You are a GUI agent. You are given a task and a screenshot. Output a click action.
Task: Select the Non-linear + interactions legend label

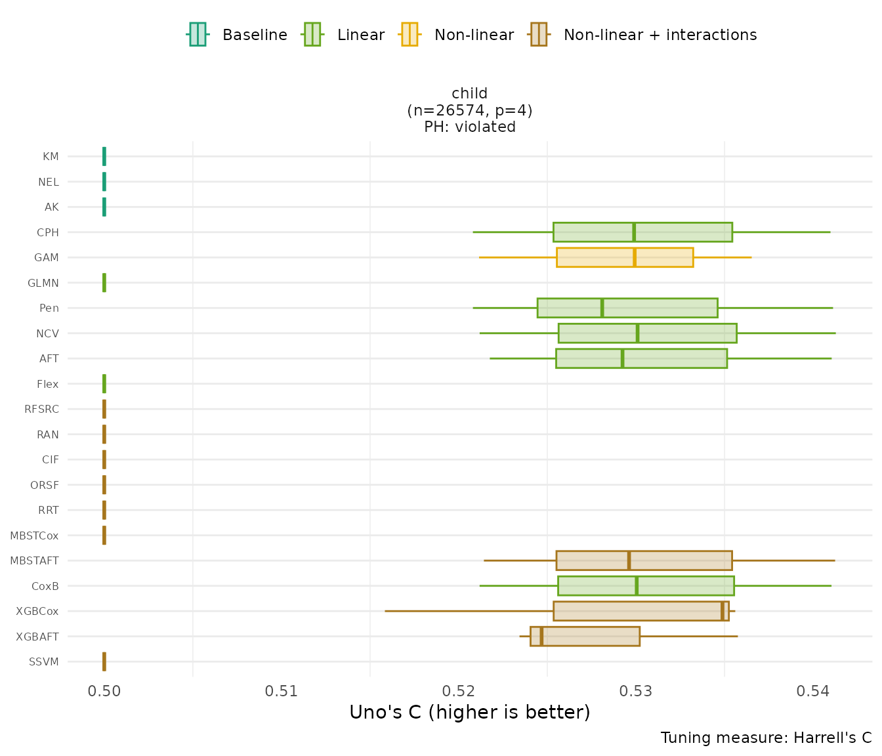[x=660, y=35]
